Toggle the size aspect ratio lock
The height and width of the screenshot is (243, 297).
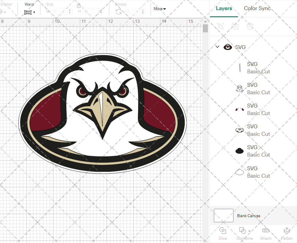coord(79,5)
